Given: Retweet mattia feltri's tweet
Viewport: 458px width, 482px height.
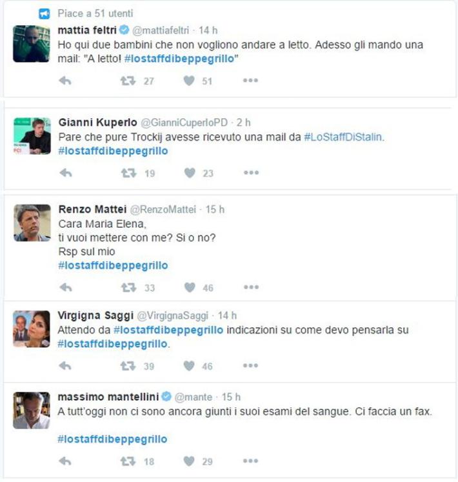Looking at the screenshot, I should (x=128, y=81).
